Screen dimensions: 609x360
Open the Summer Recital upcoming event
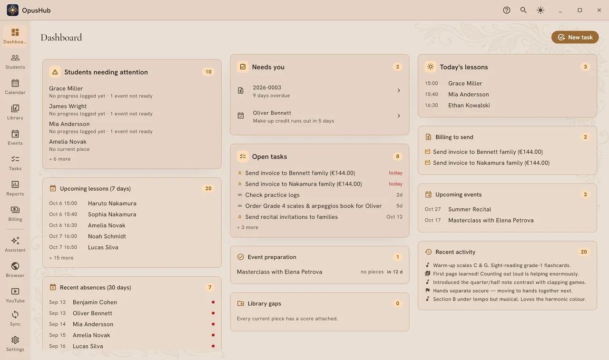(507, 209)
